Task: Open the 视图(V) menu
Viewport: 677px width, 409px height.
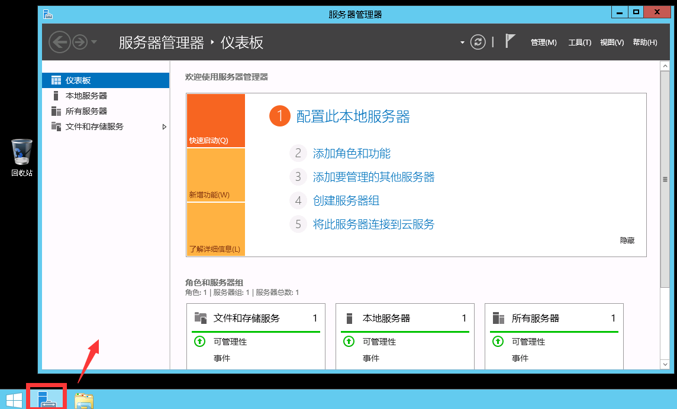Action: (x=612, y=43)
